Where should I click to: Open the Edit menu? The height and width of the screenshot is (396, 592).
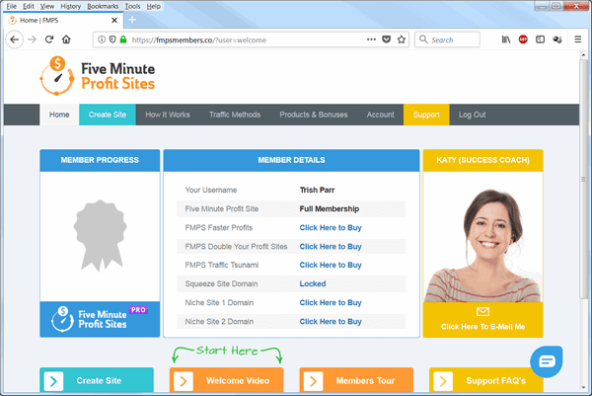point(29,6)
